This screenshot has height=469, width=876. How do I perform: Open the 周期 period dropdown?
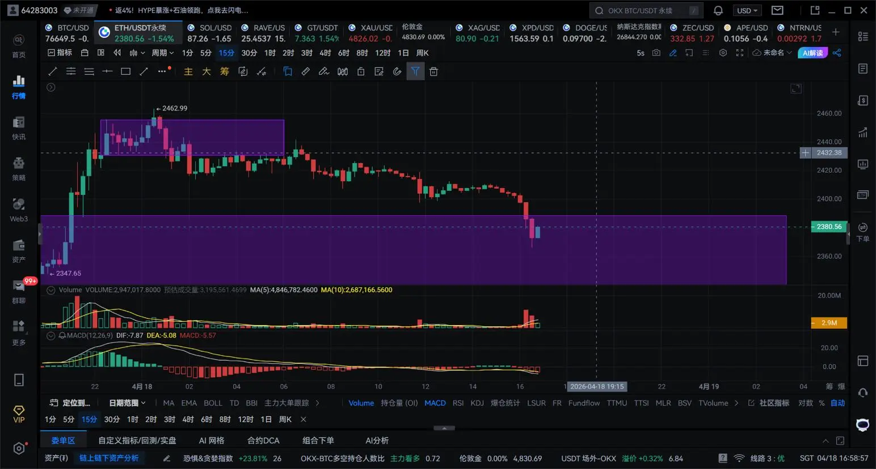(x=162, y=53)
